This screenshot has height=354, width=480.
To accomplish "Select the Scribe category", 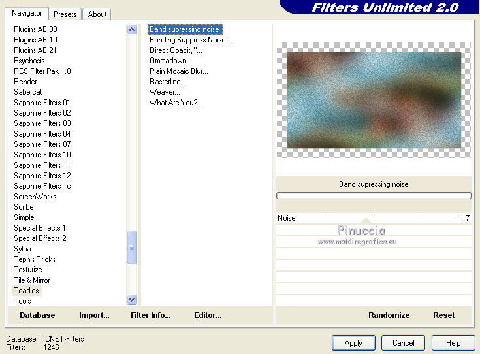I will coord(24,206).
